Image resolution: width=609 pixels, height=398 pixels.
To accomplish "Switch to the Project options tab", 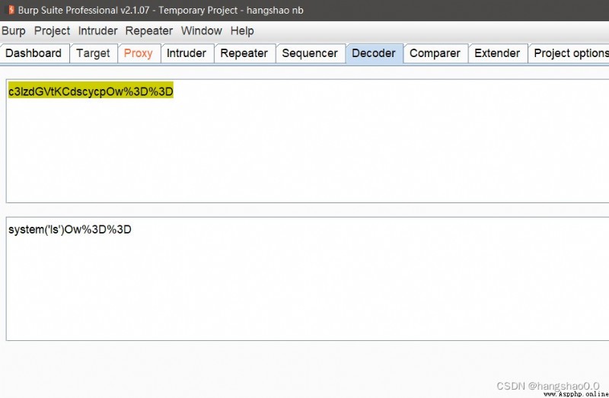I will pos(569,53).
